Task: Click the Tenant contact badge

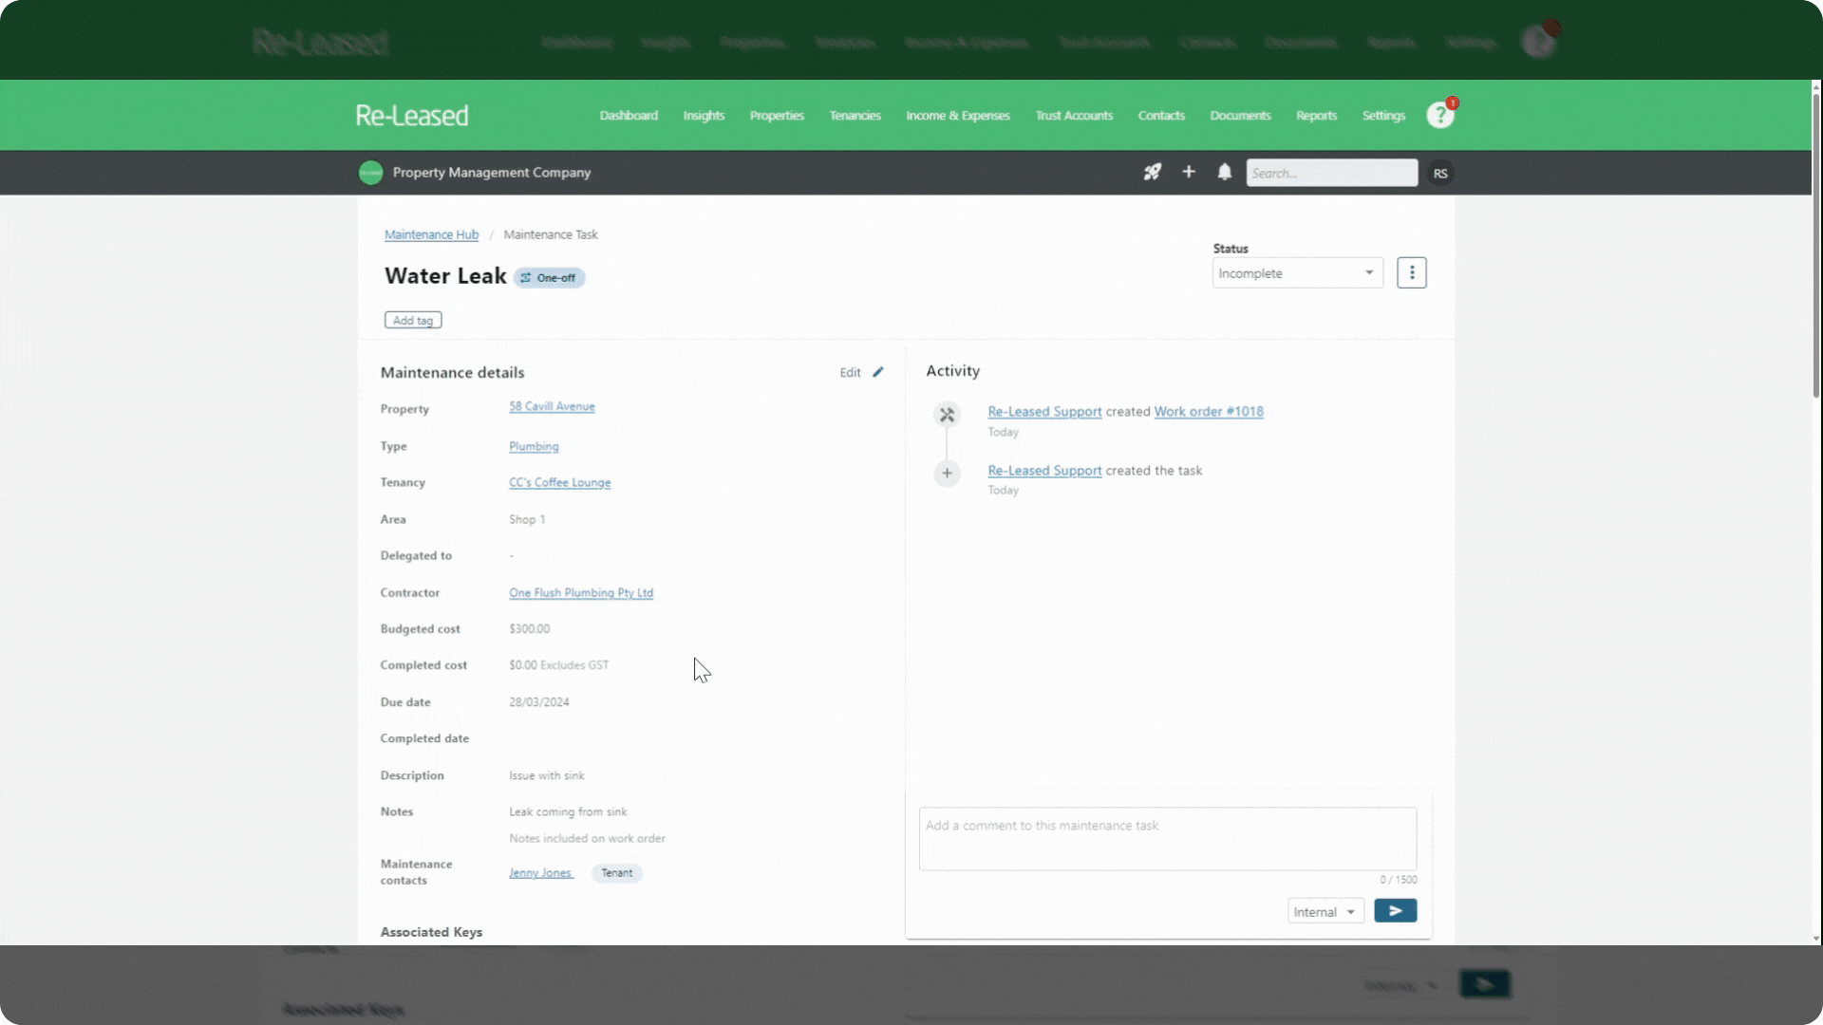Action: (x=617, y=873)
